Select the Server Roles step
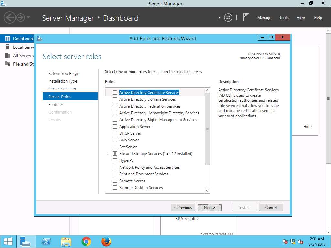 point(70,96)
